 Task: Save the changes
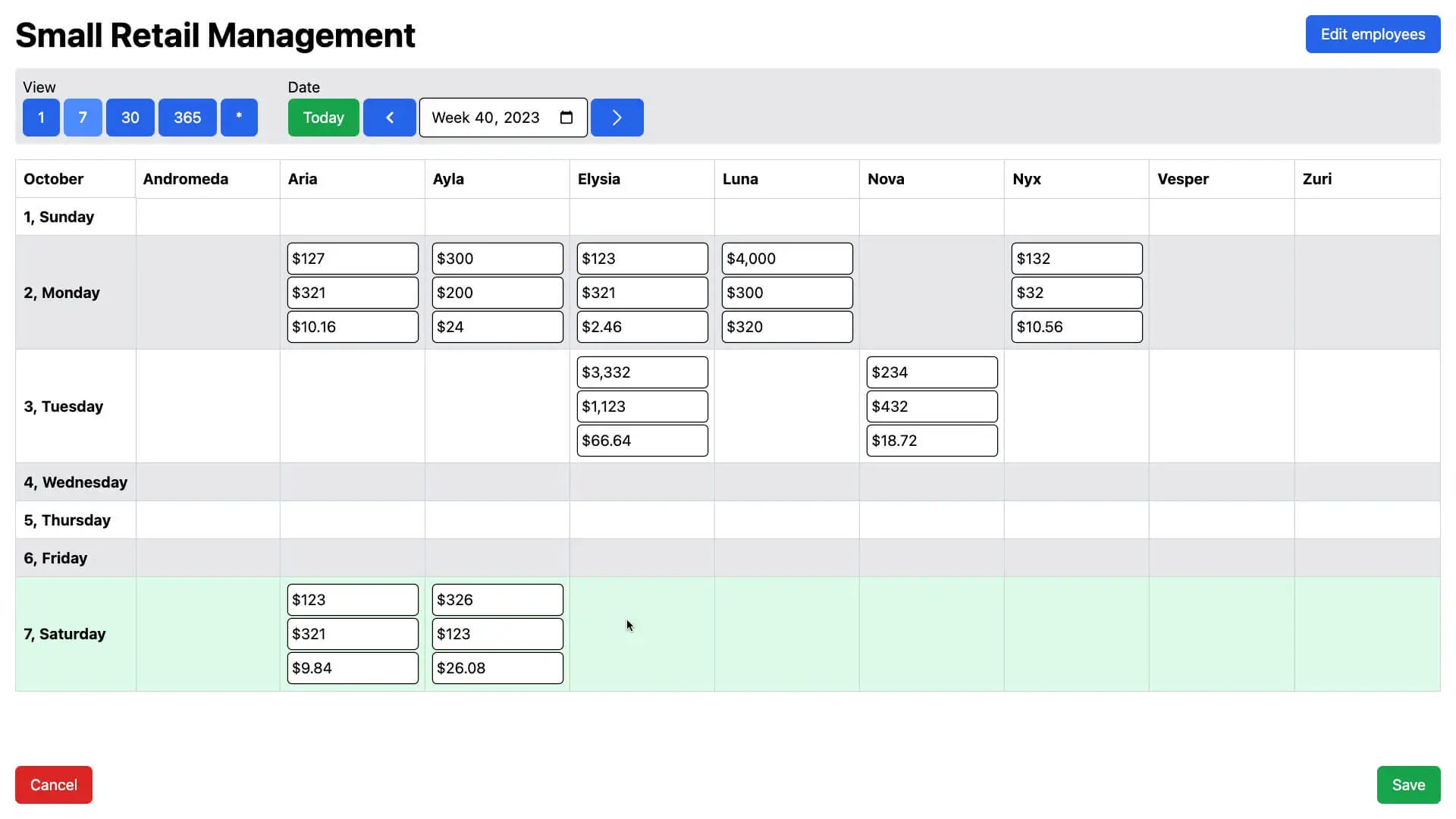(1408, 785)
